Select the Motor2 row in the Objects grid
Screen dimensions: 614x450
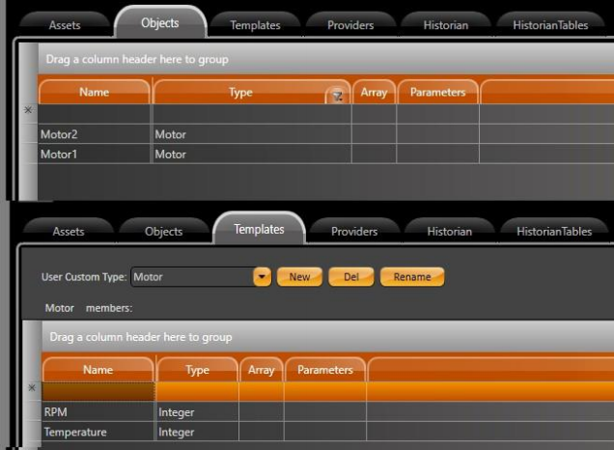click(95, 134)
